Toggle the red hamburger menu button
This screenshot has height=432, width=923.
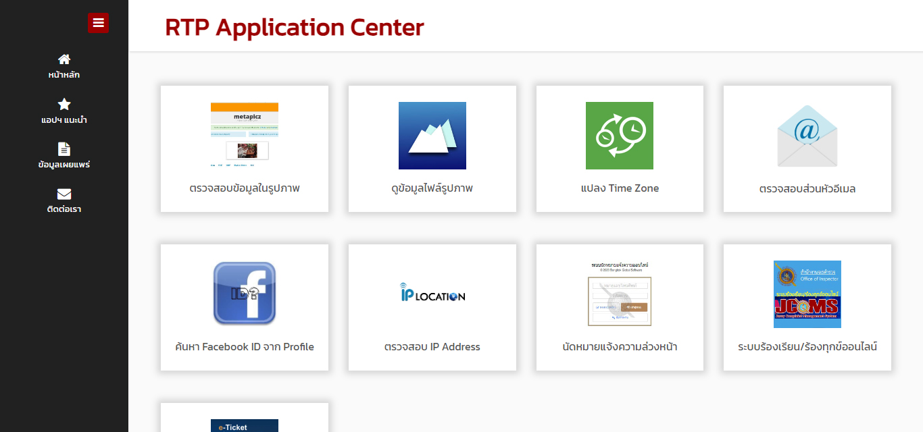[98, 23]
